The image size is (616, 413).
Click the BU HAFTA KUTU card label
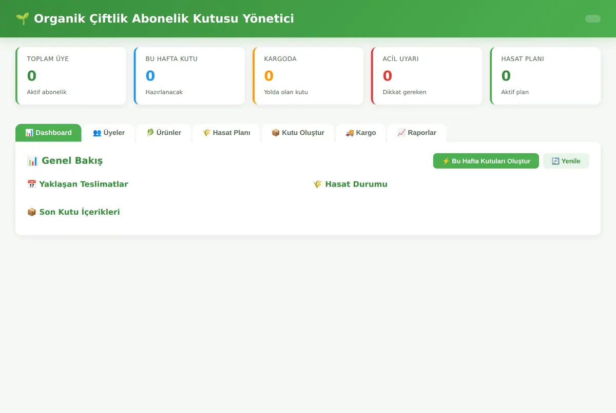[171, 59]
